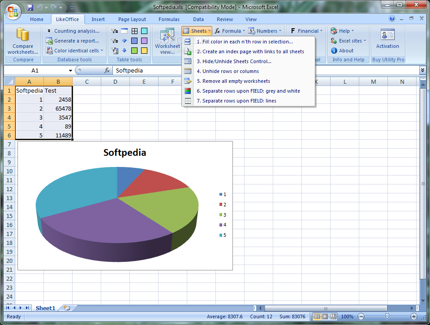The height and width of the screenshot is (325, 430).
Task: Go to last sheet navigation arrow
Action: [27, 308]
